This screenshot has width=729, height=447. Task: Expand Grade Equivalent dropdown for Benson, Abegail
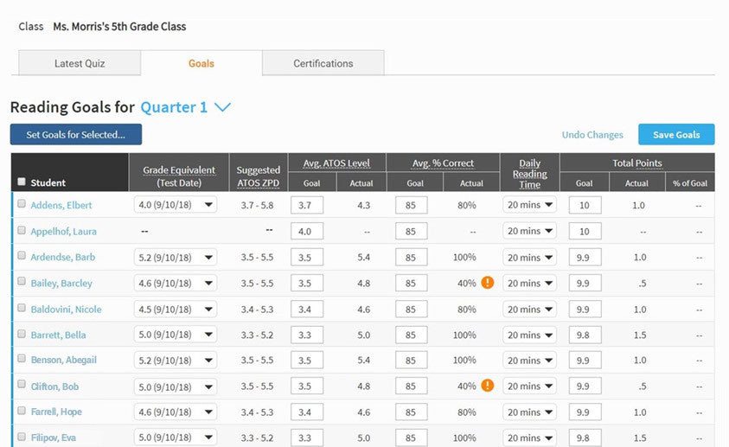175,361
